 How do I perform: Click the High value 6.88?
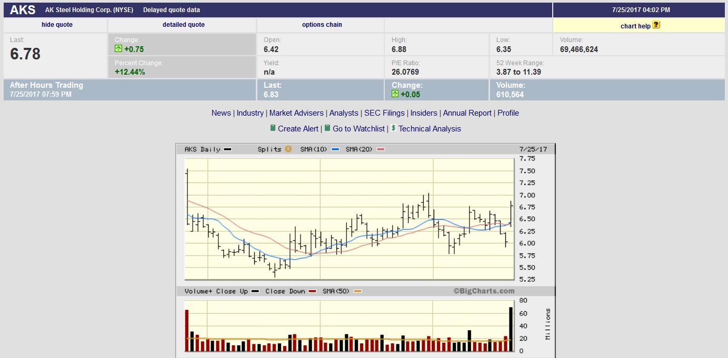pos(399,49)
